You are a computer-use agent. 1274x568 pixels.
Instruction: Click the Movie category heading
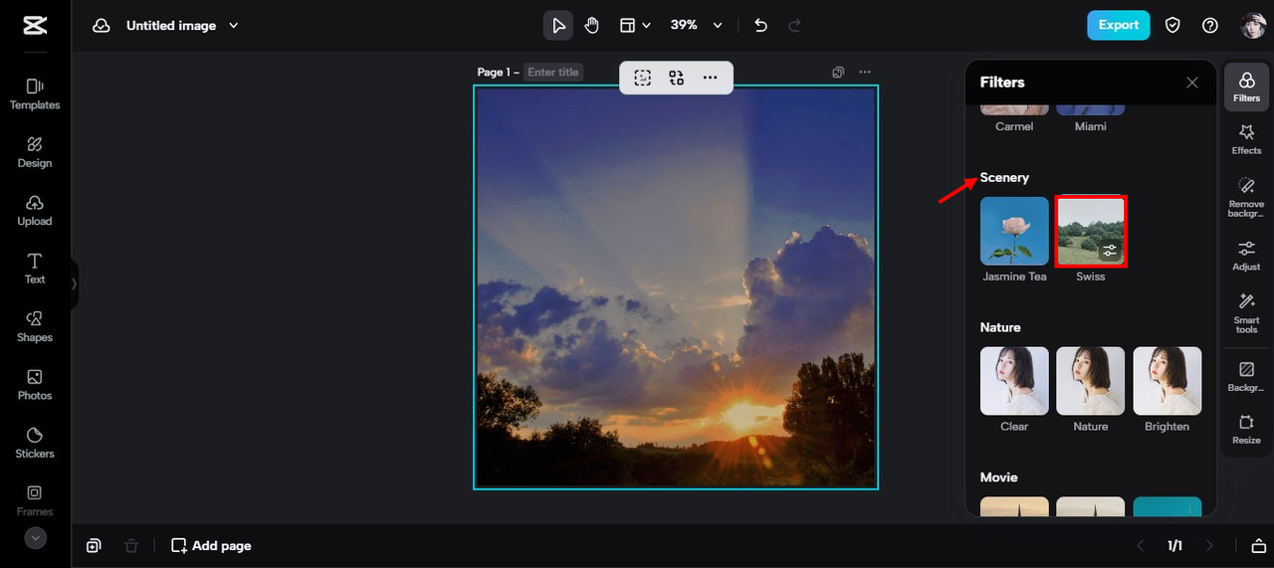click(x=998, y=477)
